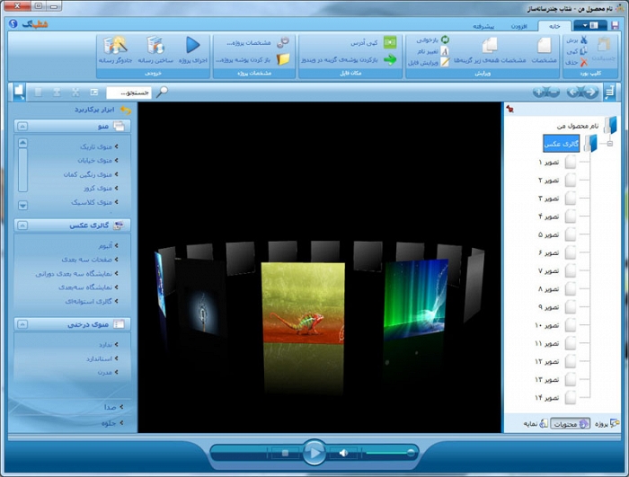Select the آلبوم gallery style link
The height and width of the screenshot is (477, 629).
(x=104, y=245)
